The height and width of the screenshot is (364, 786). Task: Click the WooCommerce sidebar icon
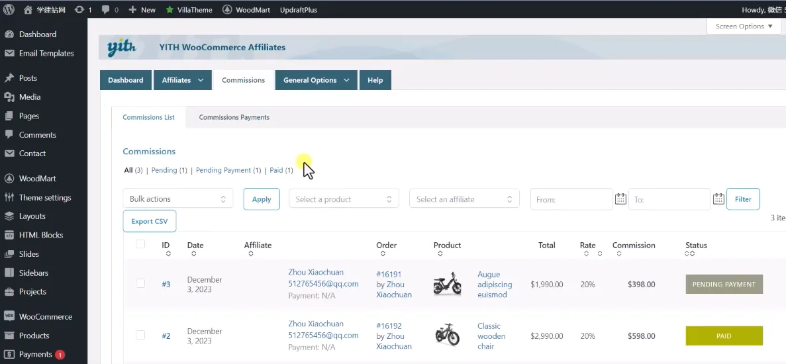tap(9, 316)
